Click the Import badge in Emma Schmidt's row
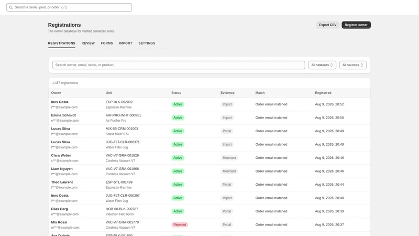This screenshot has height=236, width=419. (x=227, y=117)
